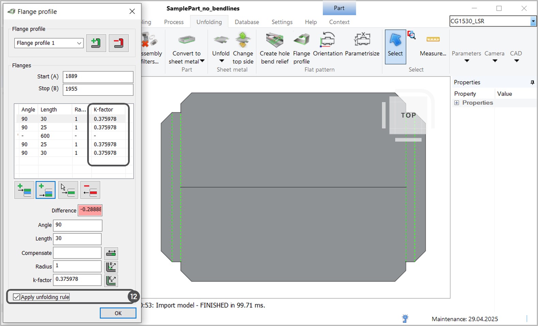Open the Settings ribbon tab
The height and width of the screenshot is (326, 538).
pos(282,22)
